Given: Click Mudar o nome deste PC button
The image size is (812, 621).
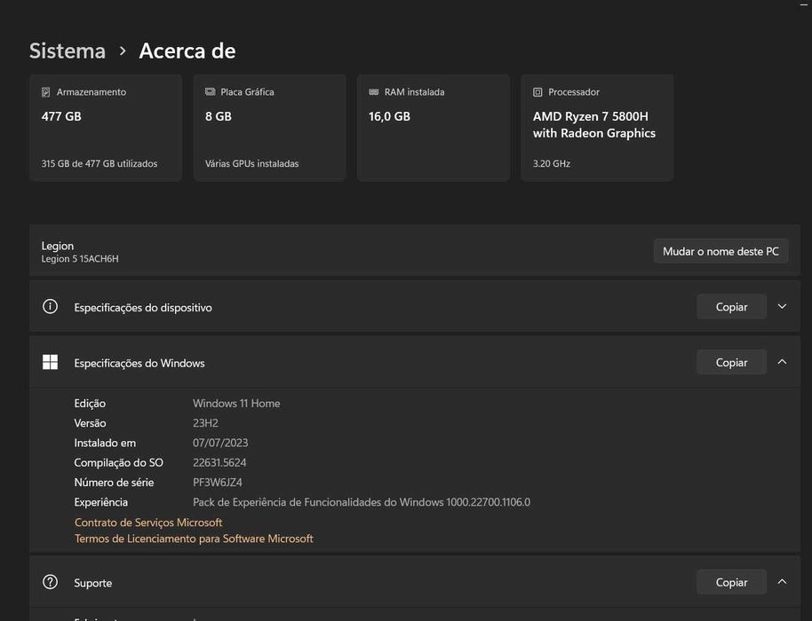Looking at the screenshot, I should pos(720,251).
